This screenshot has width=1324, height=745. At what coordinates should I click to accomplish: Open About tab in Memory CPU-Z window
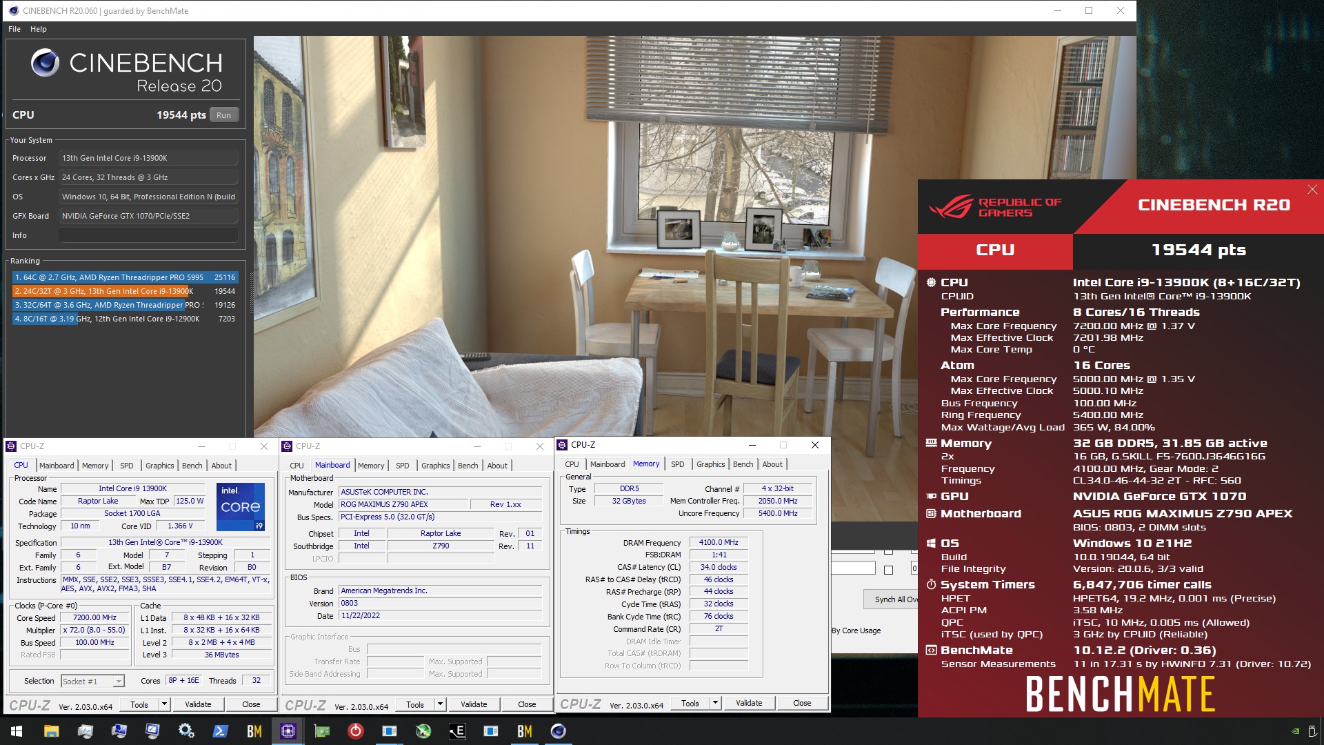772,464
